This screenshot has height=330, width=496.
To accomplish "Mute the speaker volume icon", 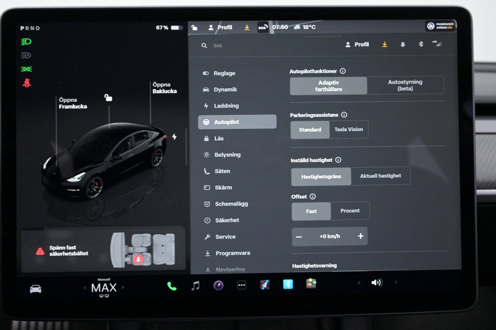I will click(376, 283).
